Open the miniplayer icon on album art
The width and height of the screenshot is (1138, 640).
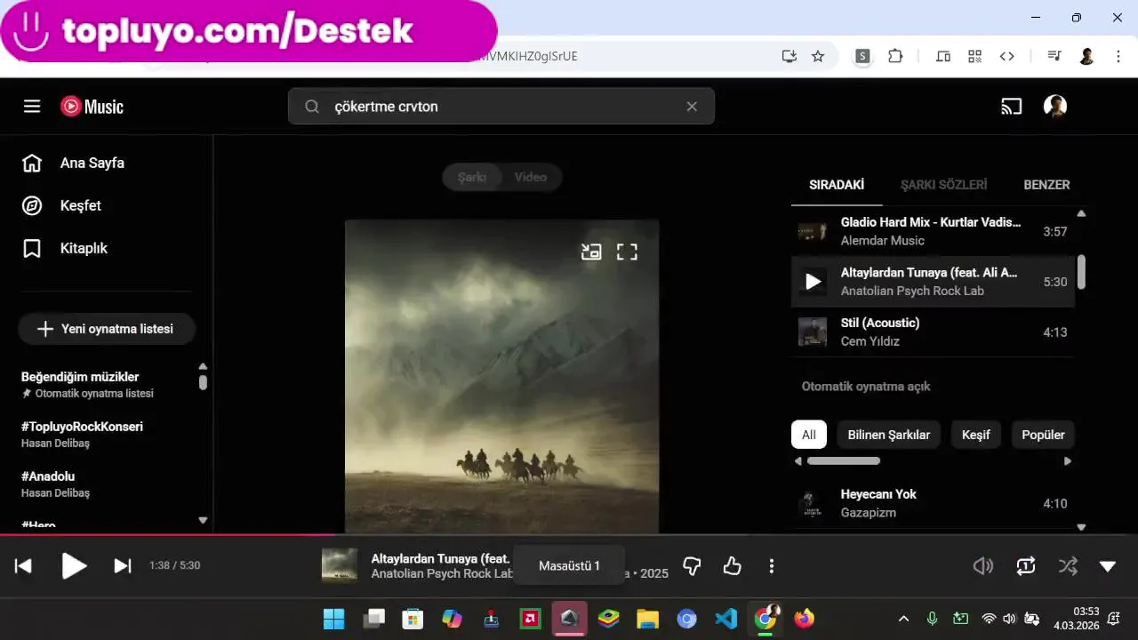click(x=591, y=252)
